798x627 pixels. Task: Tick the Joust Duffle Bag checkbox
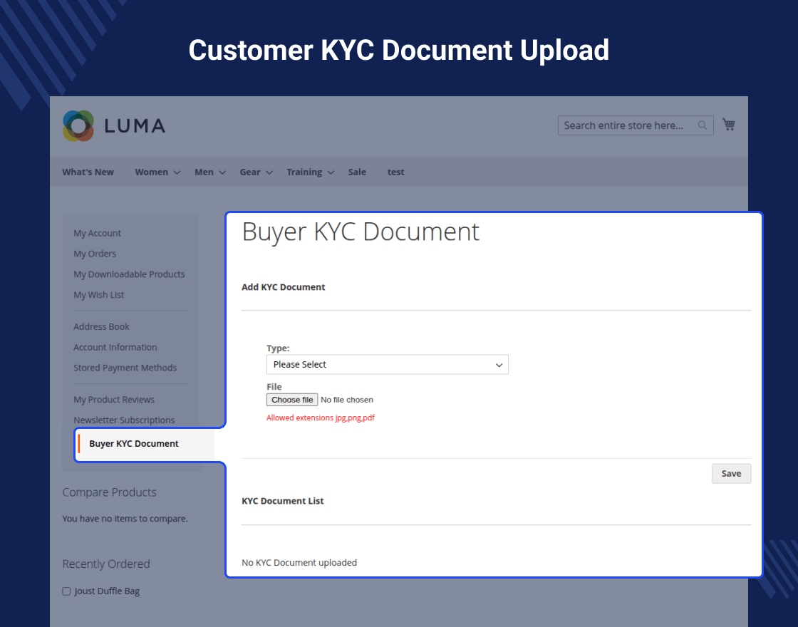point(66,591)
